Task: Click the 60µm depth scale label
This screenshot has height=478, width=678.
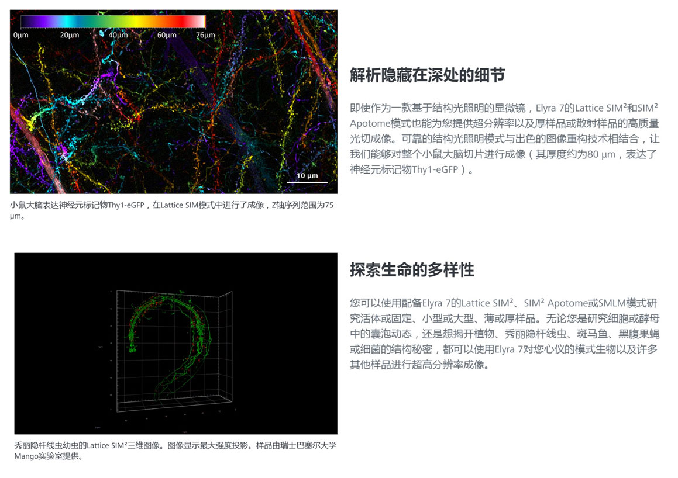Action: point(167,36)
